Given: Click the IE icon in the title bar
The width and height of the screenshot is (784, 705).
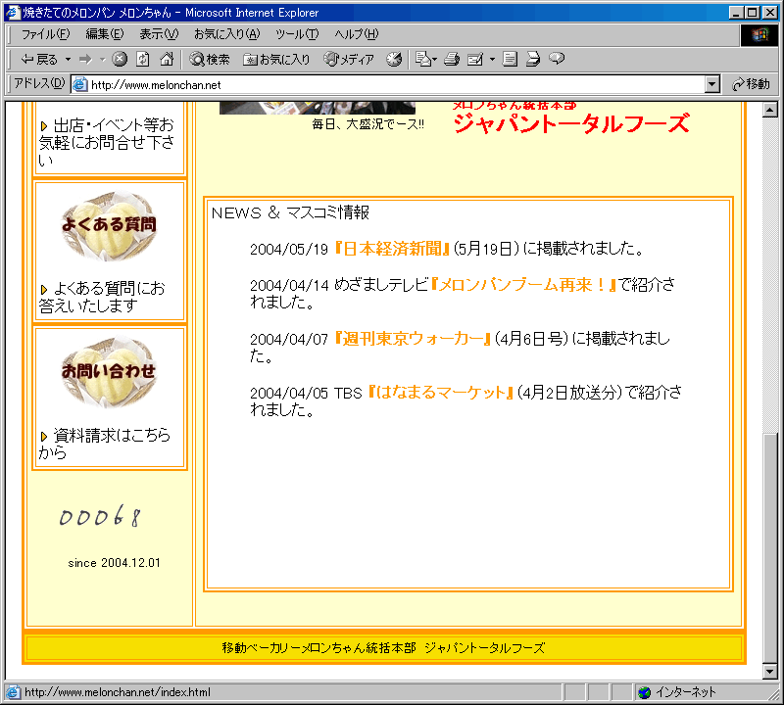Looking at the screenshot, I should [x=13, y=12].
